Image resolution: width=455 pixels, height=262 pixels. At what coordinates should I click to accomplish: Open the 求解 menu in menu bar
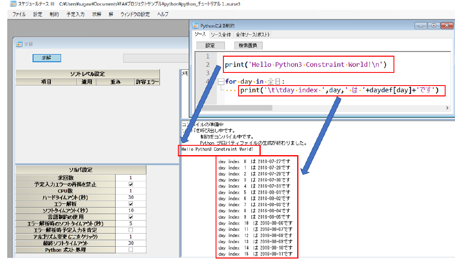tap(97, 14)
